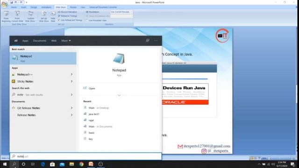Click Undo icon in Quick Access Toolbar
The width and height of the screenshot is (299, 168).
tap(16, 2)
